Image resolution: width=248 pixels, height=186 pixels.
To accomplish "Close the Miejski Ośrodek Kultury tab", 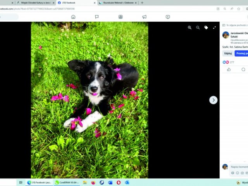I will pos(53,3).
